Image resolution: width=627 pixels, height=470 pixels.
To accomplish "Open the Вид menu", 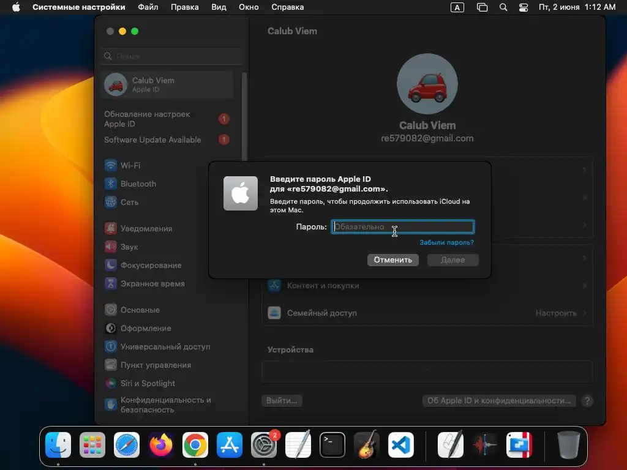I will point(219,7).
